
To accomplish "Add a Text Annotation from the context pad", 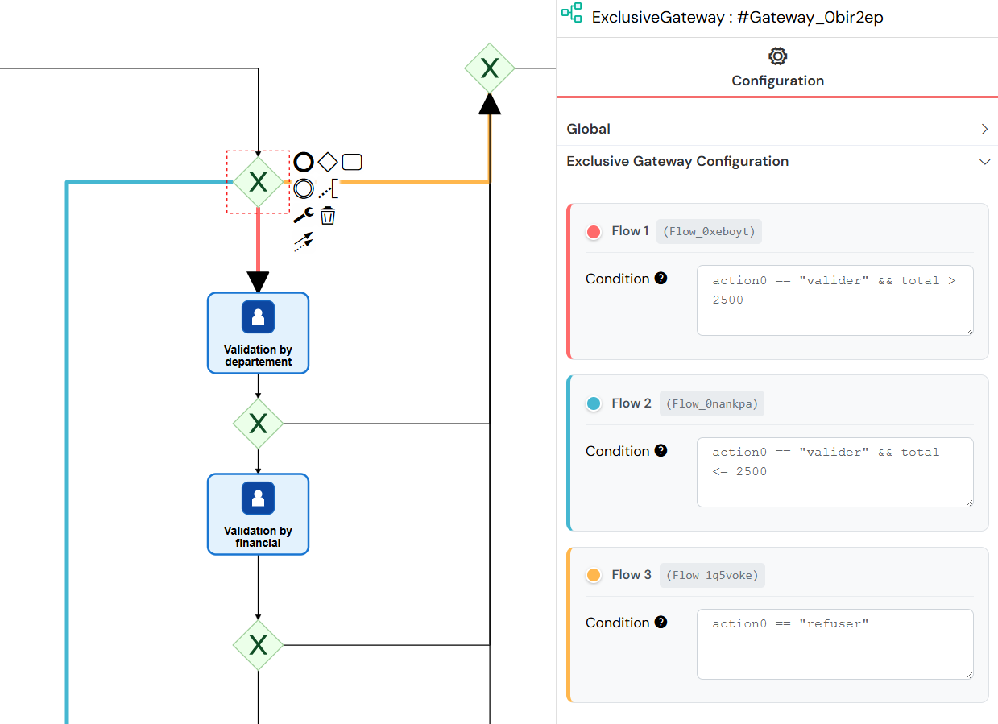I will point(330,188).
